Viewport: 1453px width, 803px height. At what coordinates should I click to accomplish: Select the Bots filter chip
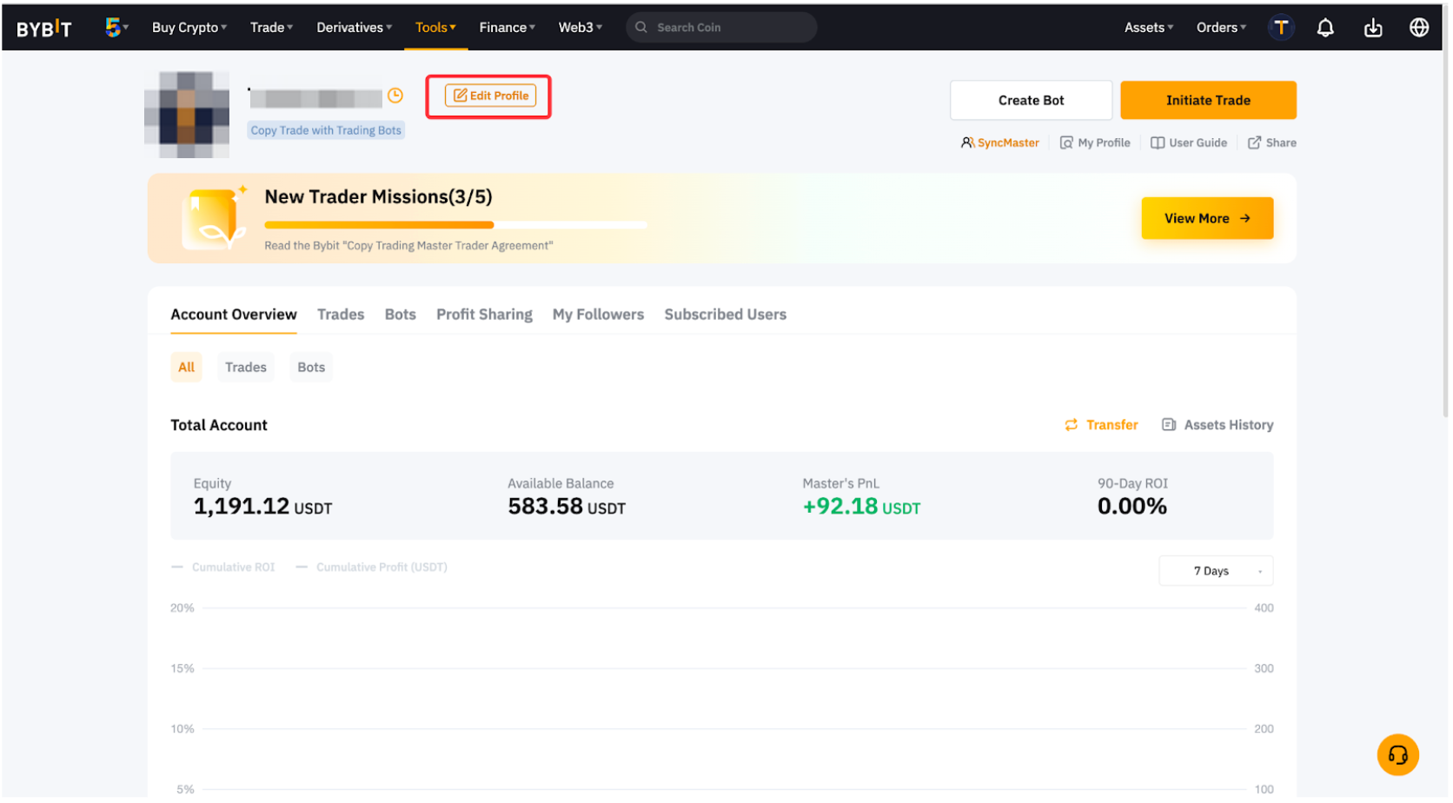click(x=311, y=367)
